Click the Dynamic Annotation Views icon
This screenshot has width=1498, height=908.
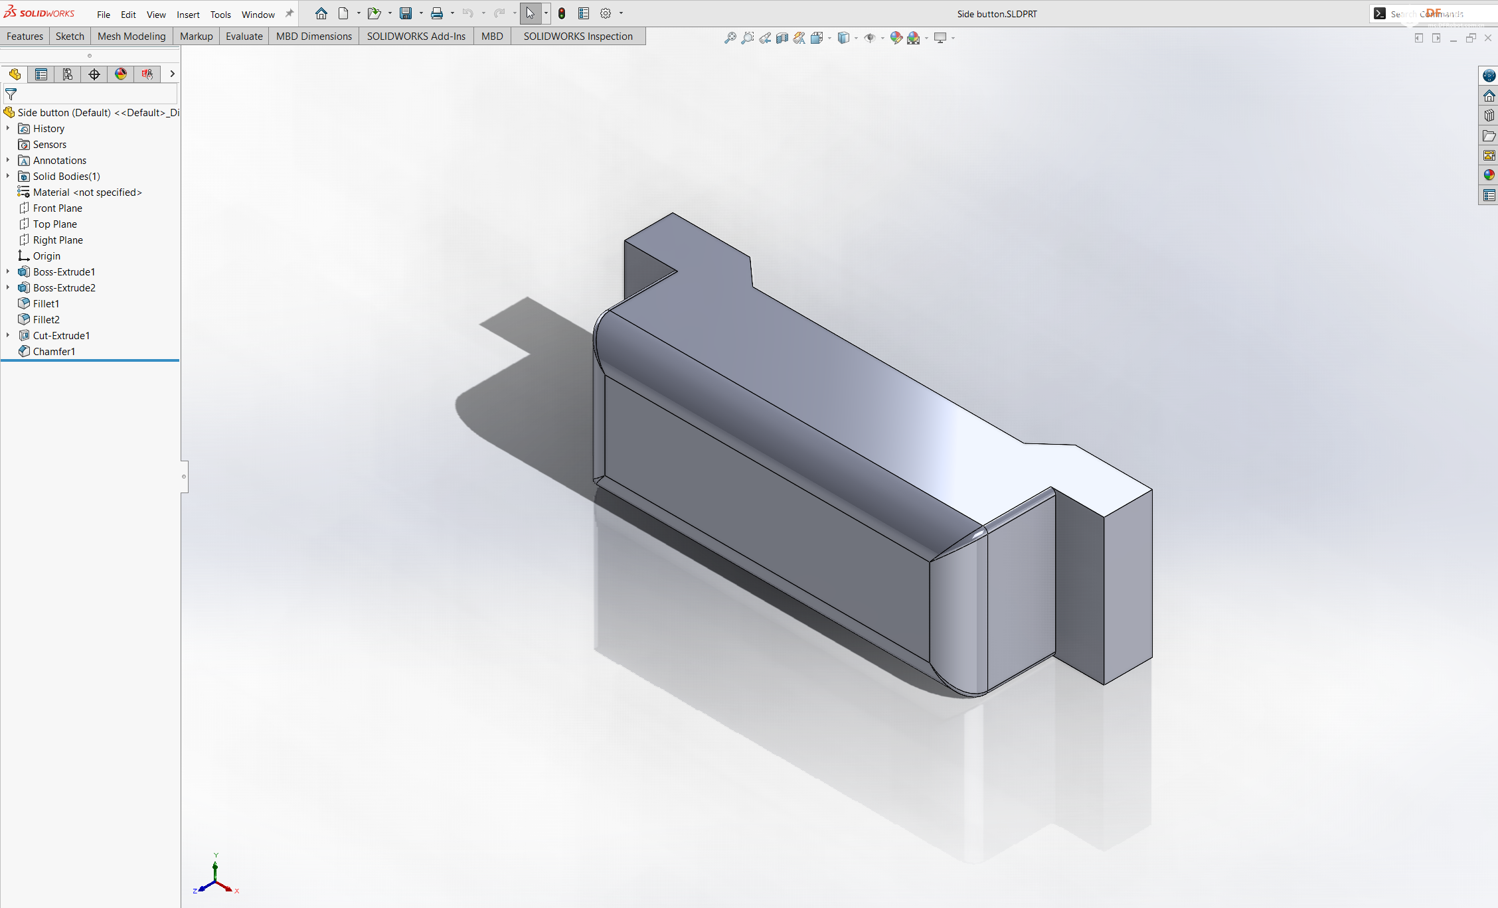coord(799,38)
